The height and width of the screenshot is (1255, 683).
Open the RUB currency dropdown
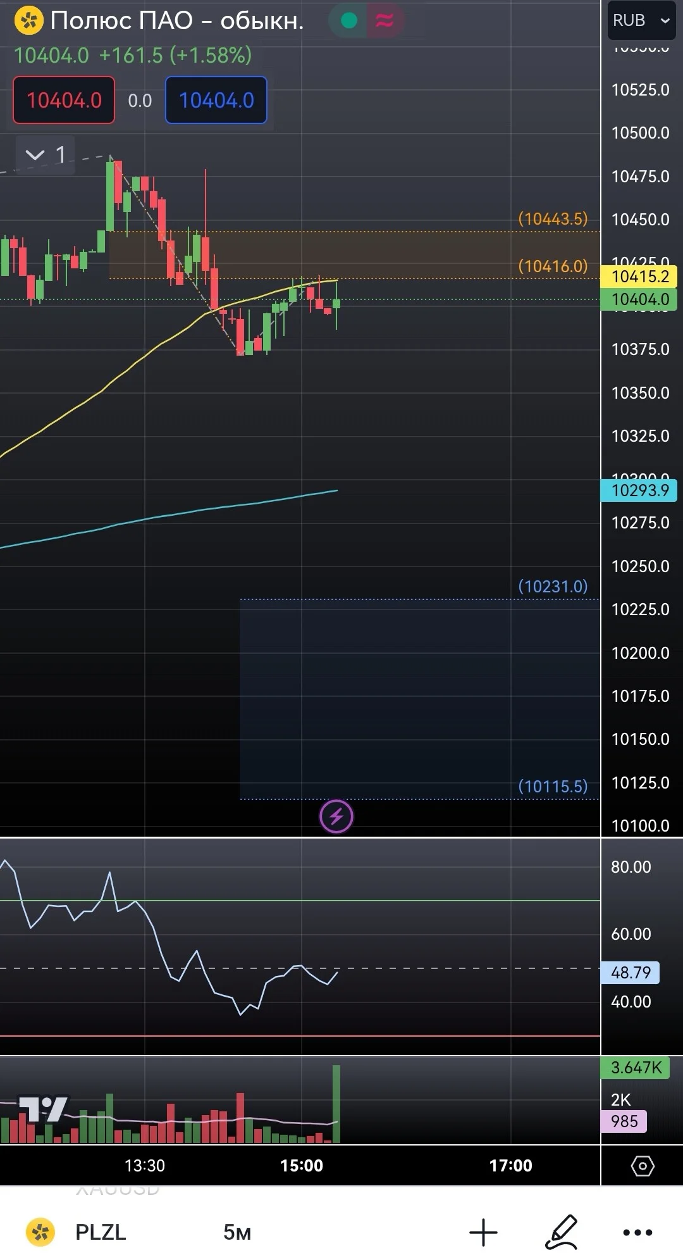point(641,21)
